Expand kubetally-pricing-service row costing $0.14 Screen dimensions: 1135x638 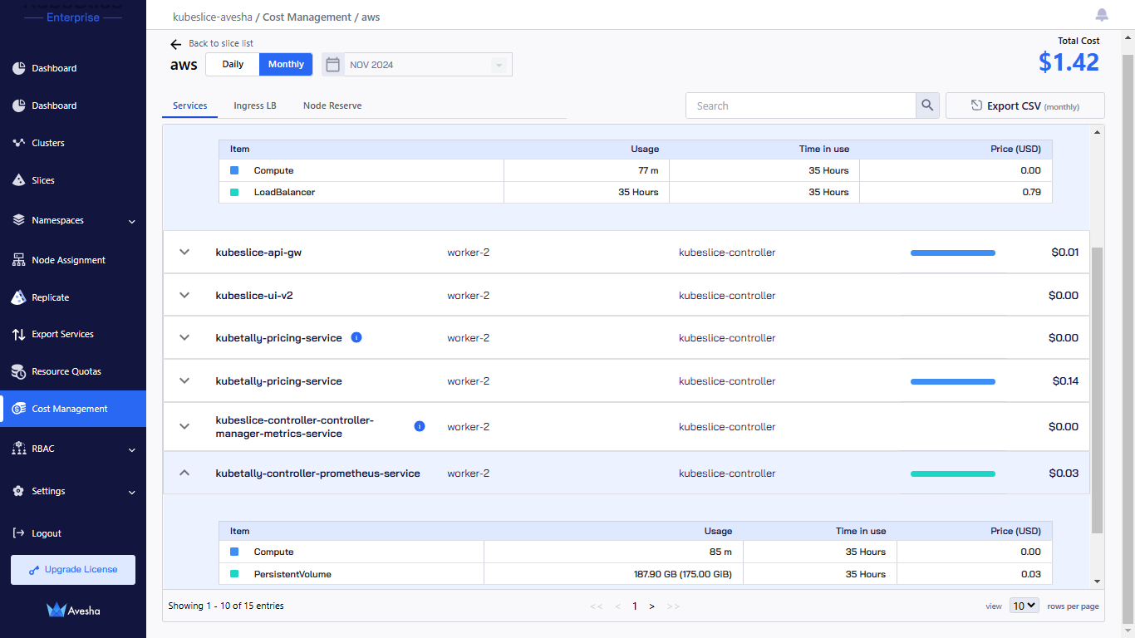tap(185, 380)
